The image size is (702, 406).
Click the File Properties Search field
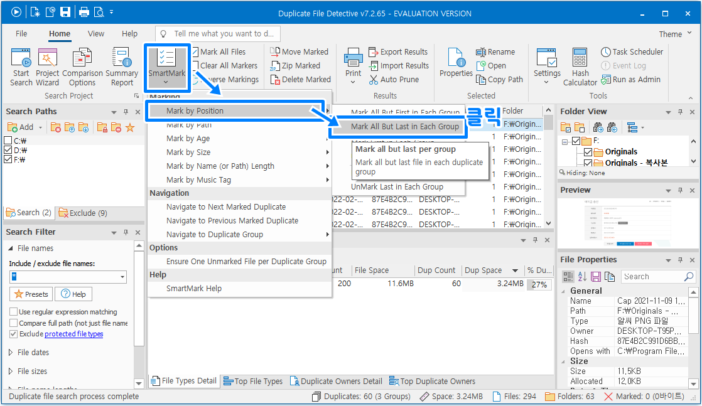(x=657, y=277)
